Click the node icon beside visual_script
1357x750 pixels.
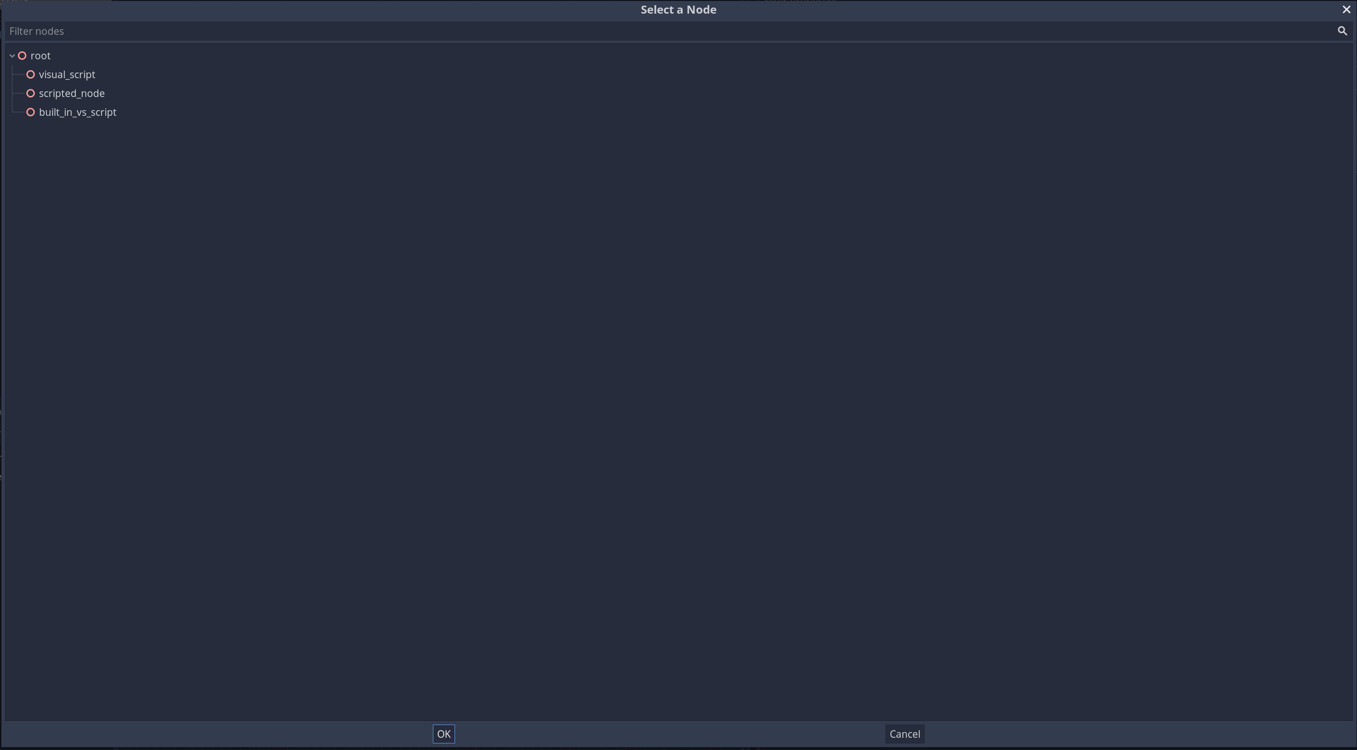pyautogui.click(x=31, y=74)
